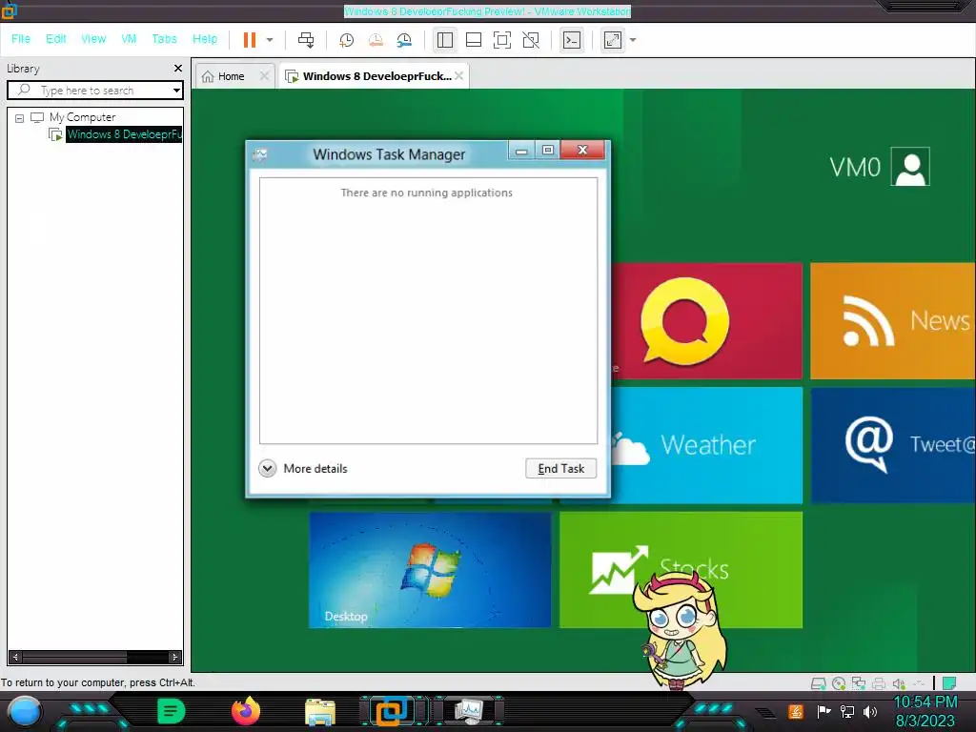The image size is (976, 732).
Task: Click the Task Manager title bar icon
Action: click(260, 153)
